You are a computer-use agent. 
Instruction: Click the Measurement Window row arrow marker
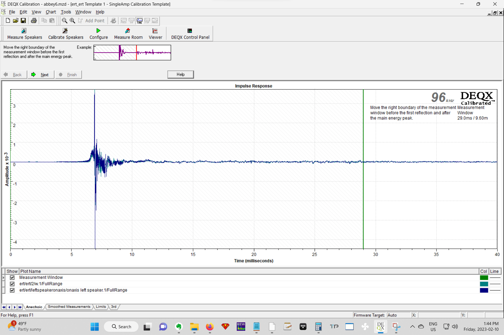pyautogui.click(x=3, y=277)
